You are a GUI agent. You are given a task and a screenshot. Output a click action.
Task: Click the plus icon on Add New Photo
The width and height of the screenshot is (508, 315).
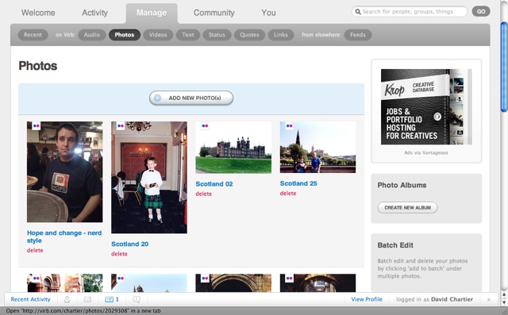[157, 98]
